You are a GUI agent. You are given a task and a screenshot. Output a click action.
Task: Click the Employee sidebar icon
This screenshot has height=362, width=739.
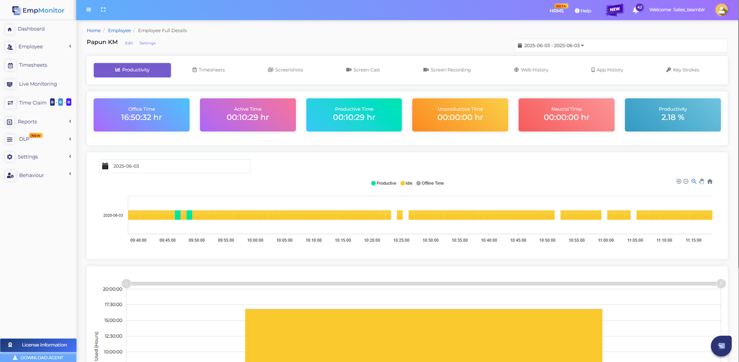(x=10, y=47)
